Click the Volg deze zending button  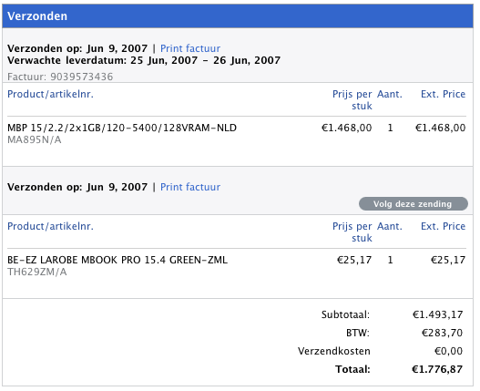pos(414,204)
